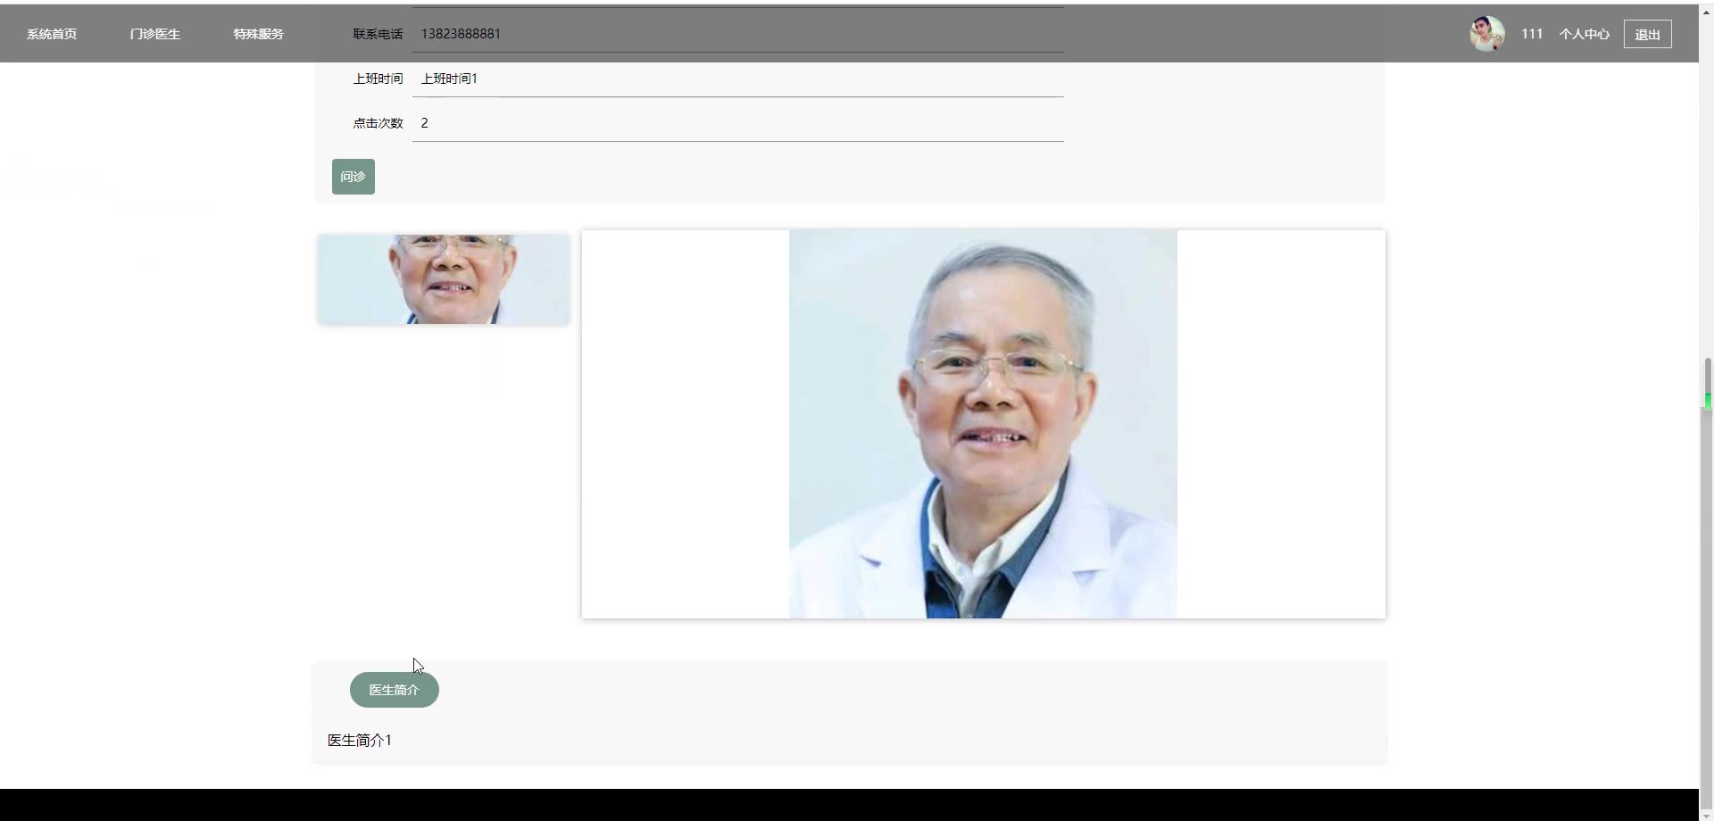Click the message count badge showing 111
The image size is (1714, 821).
pyautogui.click(x=1532, y=33)
